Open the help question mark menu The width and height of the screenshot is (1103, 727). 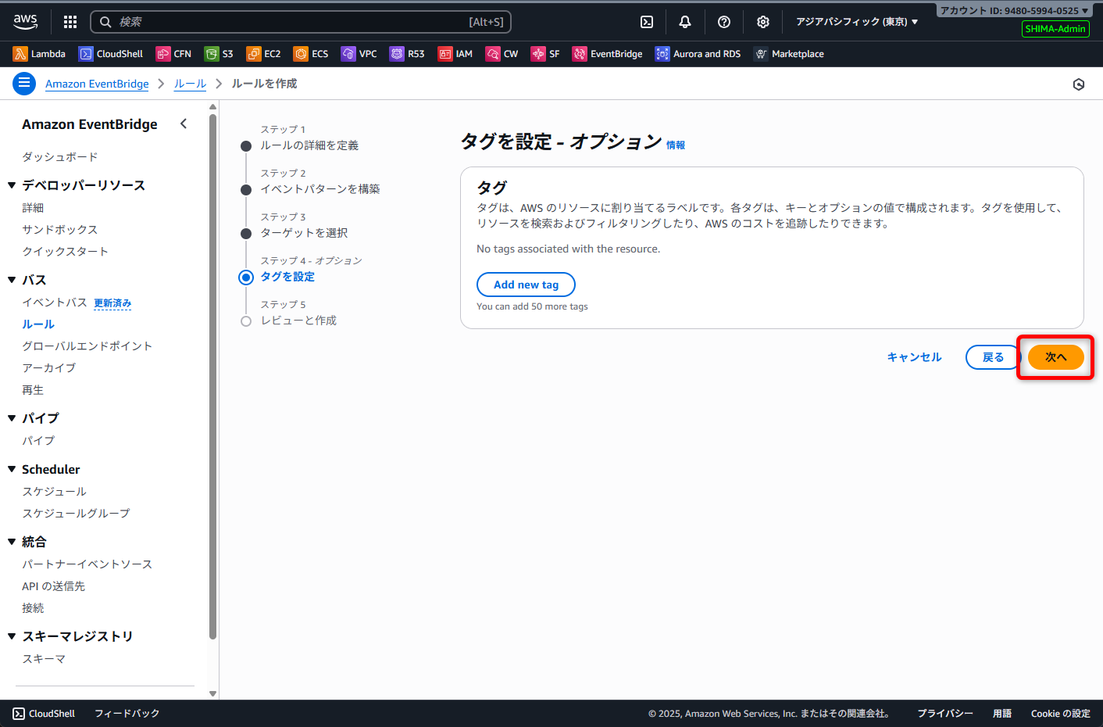724,22
